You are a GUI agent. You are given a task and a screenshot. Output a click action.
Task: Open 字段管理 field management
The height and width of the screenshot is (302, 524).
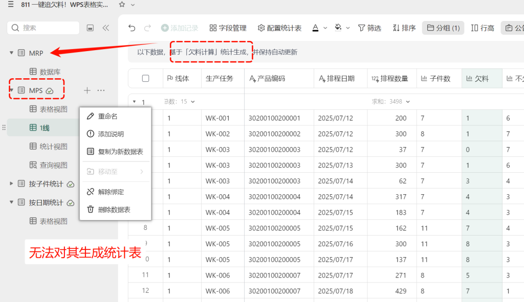point(228,28)
